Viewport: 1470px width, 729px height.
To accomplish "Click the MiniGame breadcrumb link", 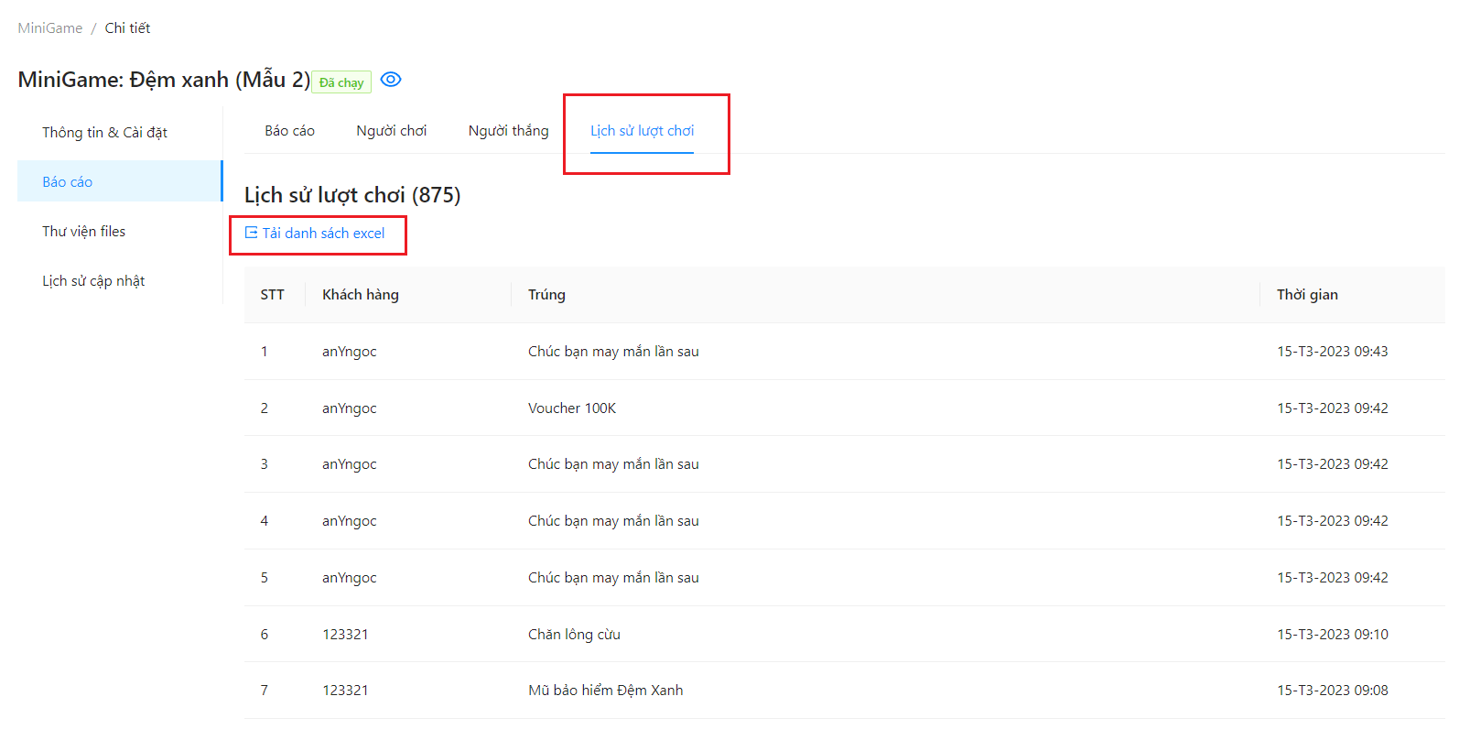I will coord(50,28).
